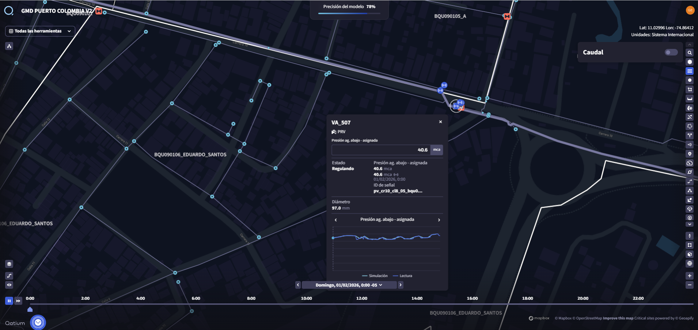The image size is (698, 330).
Task: Click the fast-forward playback button
Action: click(x=18, y=301)
